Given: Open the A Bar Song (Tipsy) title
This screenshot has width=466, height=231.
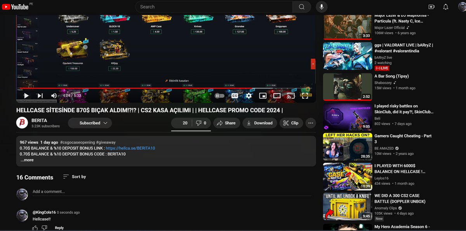Looking at the screenshot, I should (391, 76).
